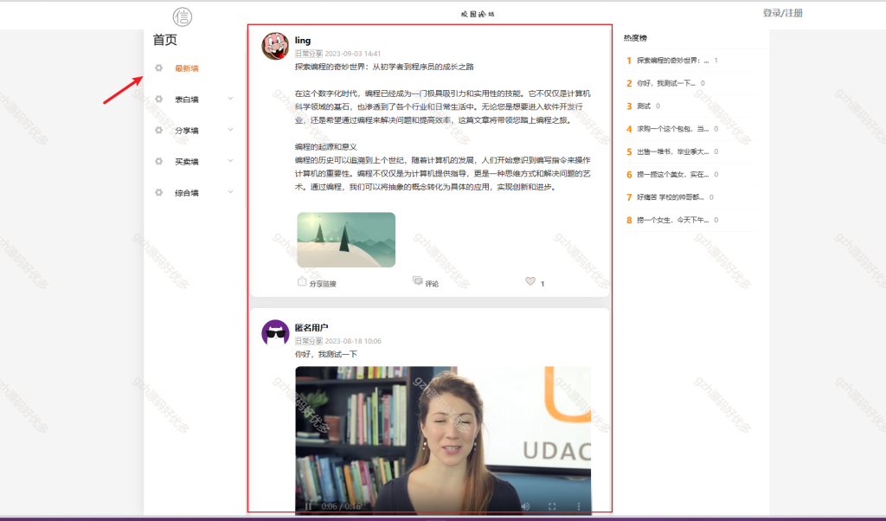Image resolution: width=886 pixels, height=521 pixels.
Task: Expand the 综合墙 chevron
Action: coord(230,191)
